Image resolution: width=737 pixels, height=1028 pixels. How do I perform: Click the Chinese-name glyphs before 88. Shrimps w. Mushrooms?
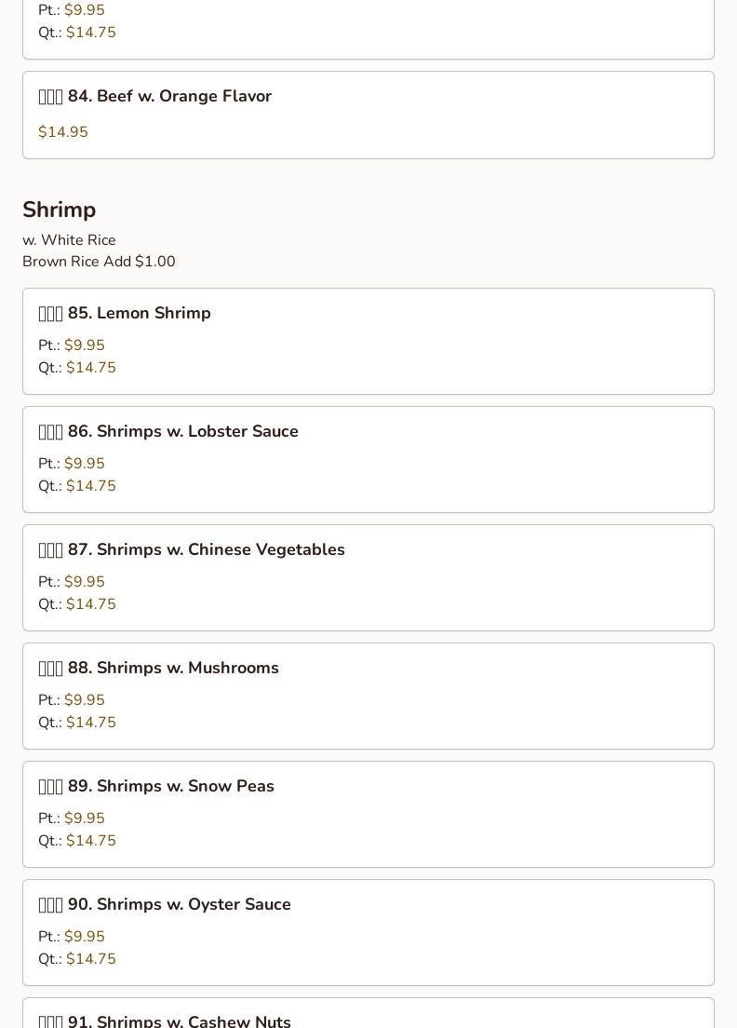pos(50,669)
